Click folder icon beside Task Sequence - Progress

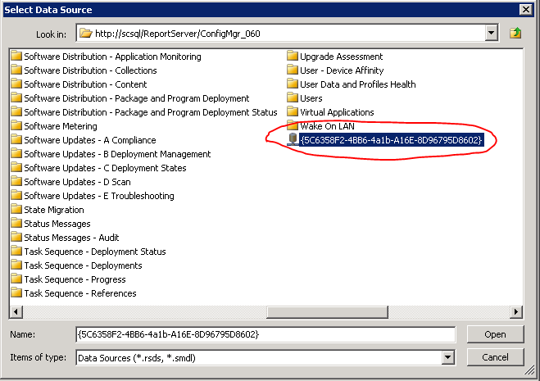[x=16, y=279]
